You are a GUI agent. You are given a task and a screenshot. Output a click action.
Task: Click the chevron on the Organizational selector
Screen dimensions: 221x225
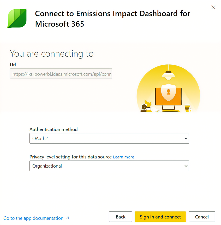(x=186, y=166)
